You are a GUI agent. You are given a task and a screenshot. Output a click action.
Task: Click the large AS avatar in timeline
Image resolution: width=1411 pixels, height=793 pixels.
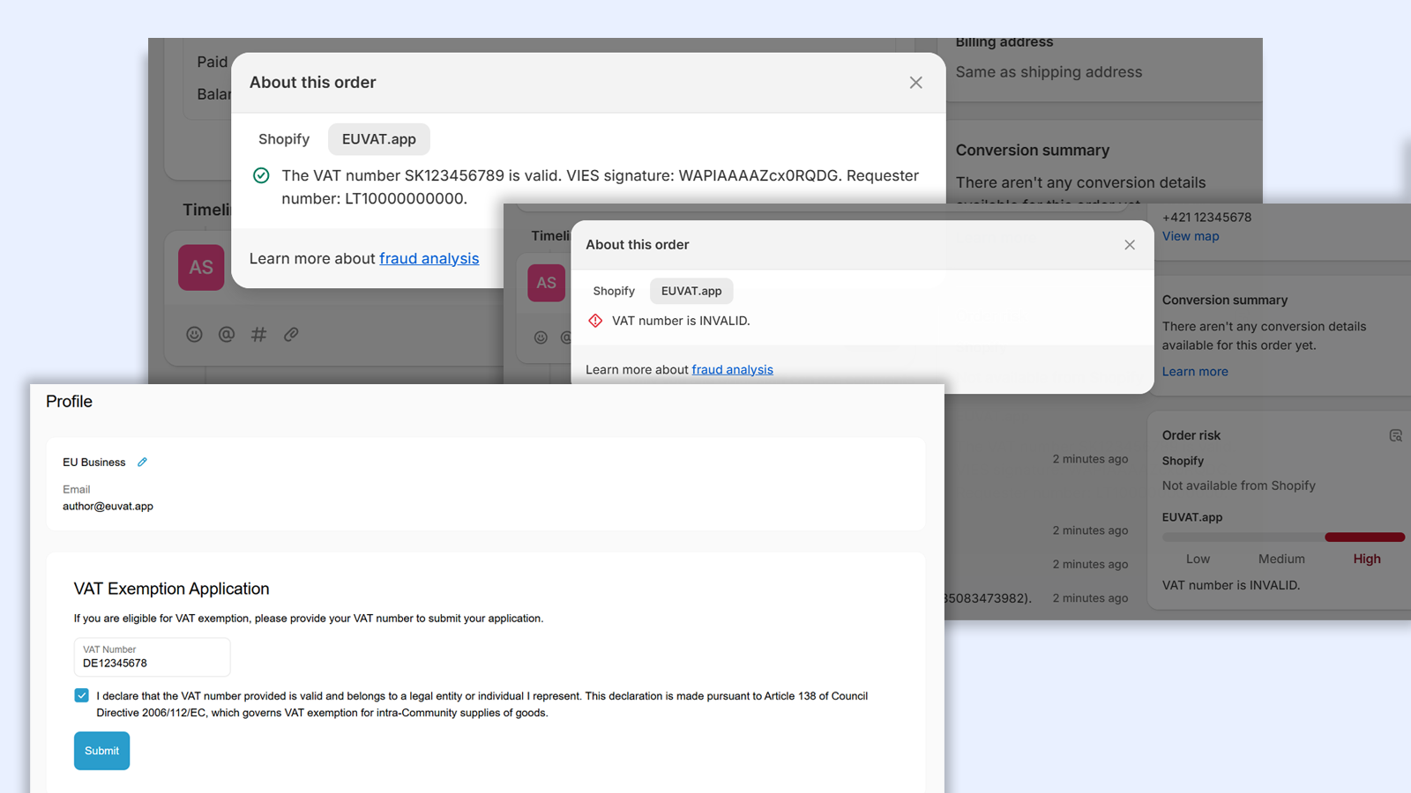pos(201,267)
